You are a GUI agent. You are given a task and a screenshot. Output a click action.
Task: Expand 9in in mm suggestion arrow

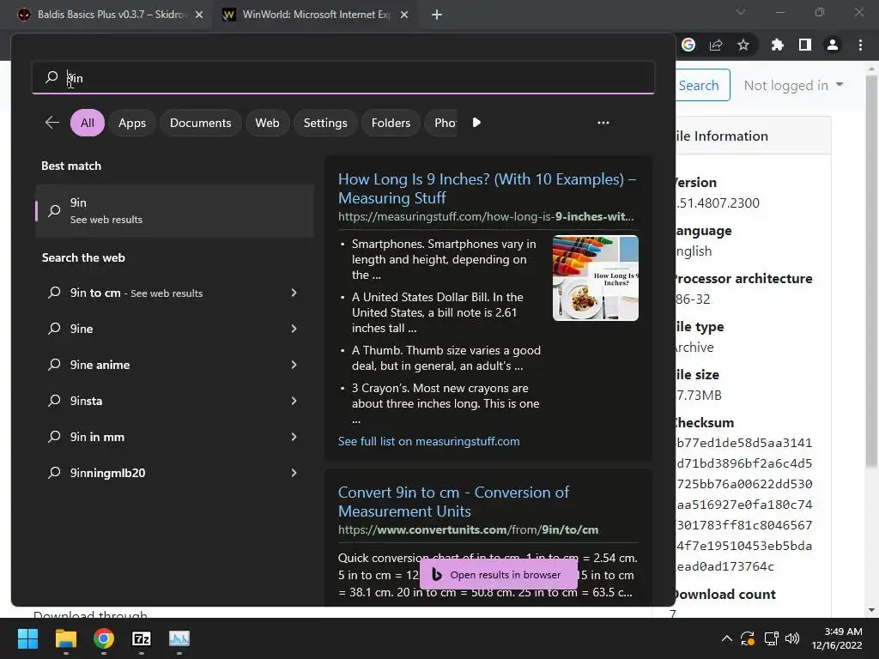point(294,437)
